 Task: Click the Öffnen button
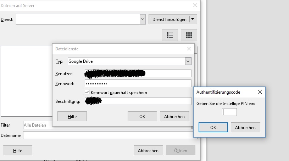180,150
